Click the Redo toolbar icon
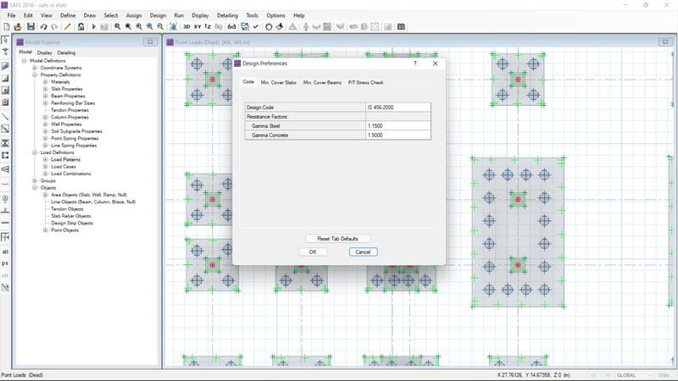This screenshot has height=381, width=678. coord(54,27)
